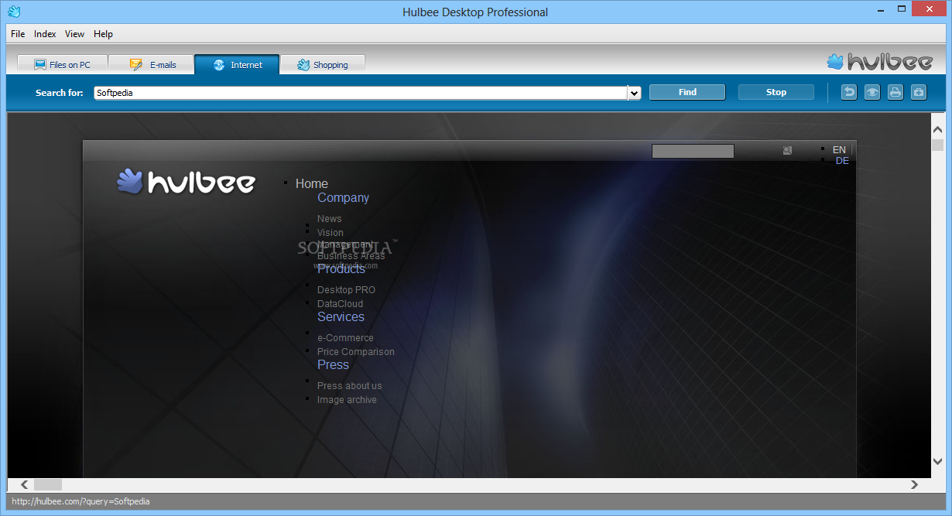Click the Find button
Viewport: 952px width, 516px height.
687,92
